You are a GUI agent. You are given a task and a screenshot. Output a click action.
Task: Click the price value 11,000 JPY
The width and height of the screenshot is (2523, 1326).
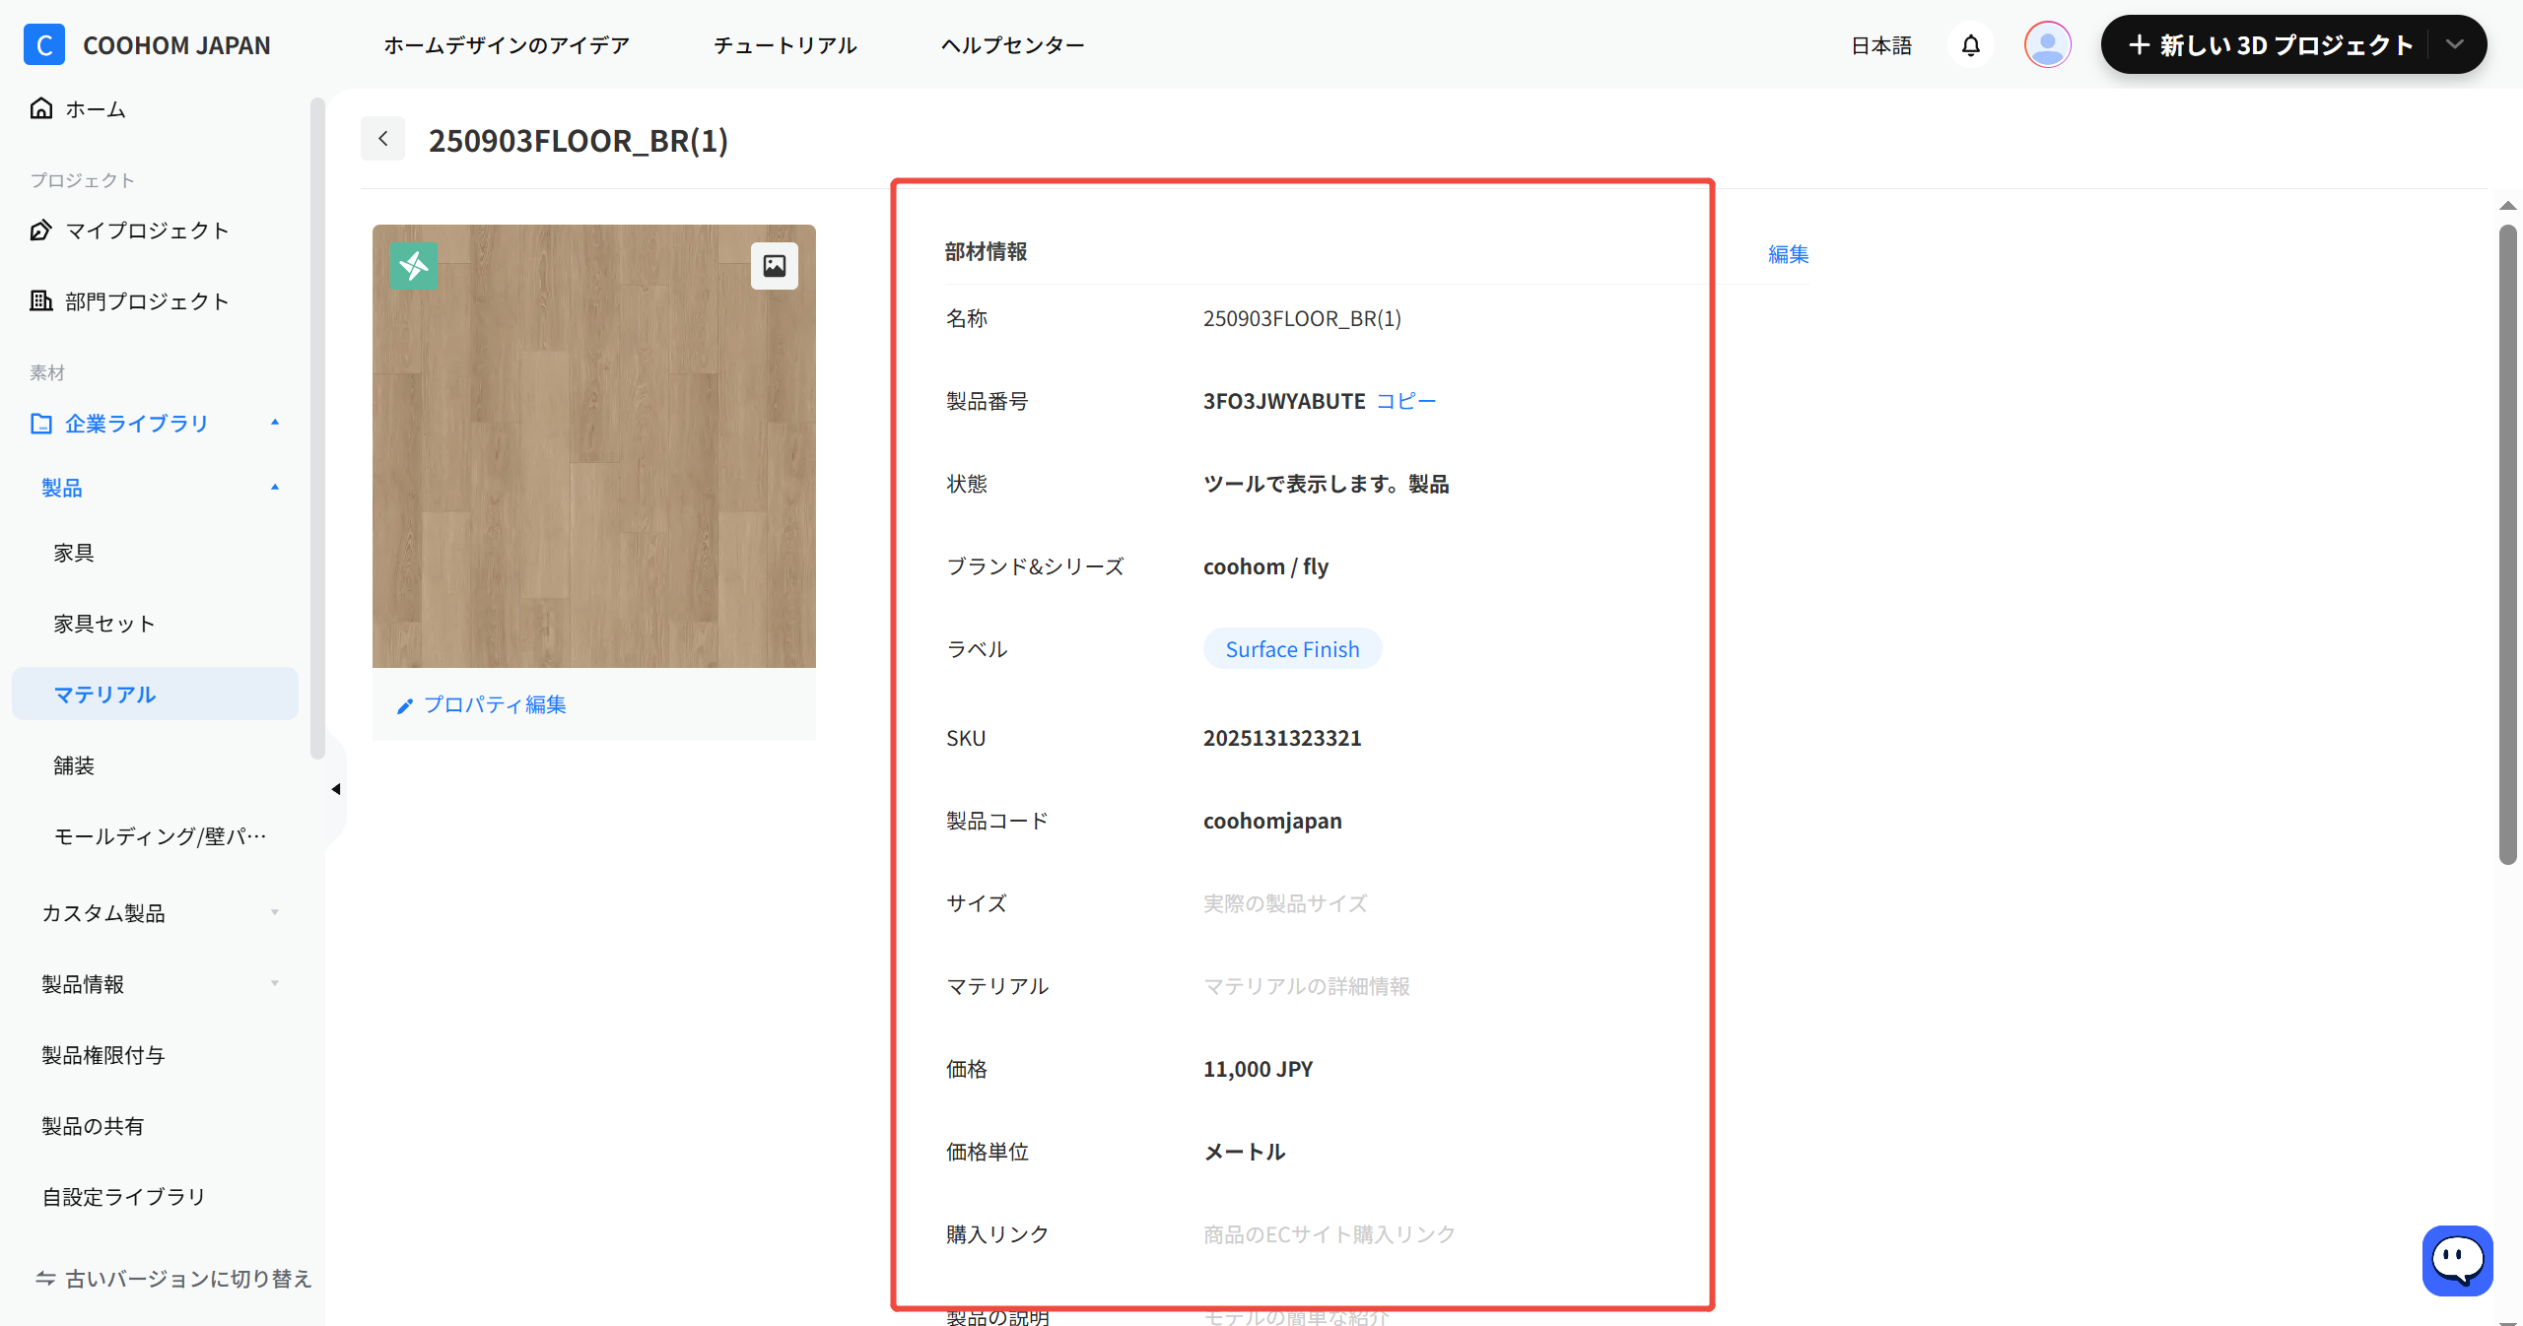(1258, 1069)
